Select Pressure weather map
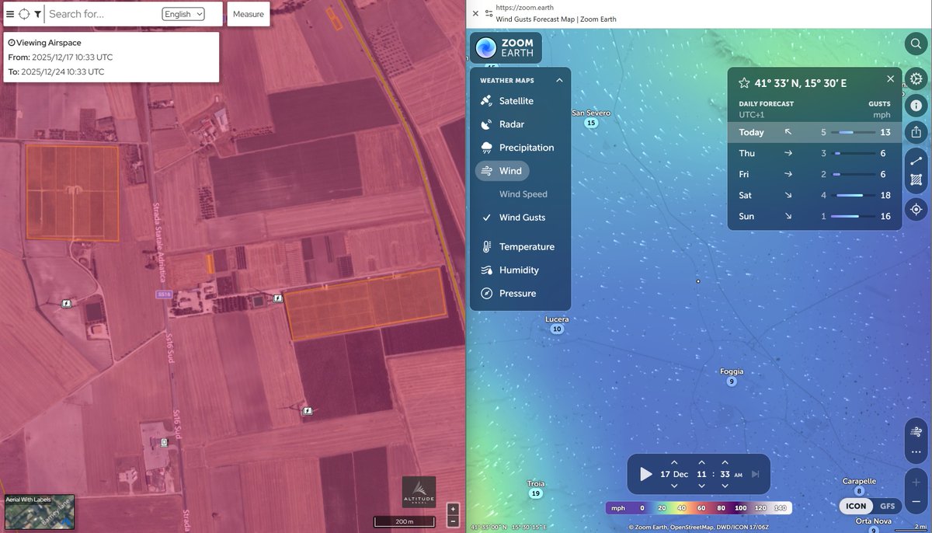The image size is (932, 533). (509, 294)
